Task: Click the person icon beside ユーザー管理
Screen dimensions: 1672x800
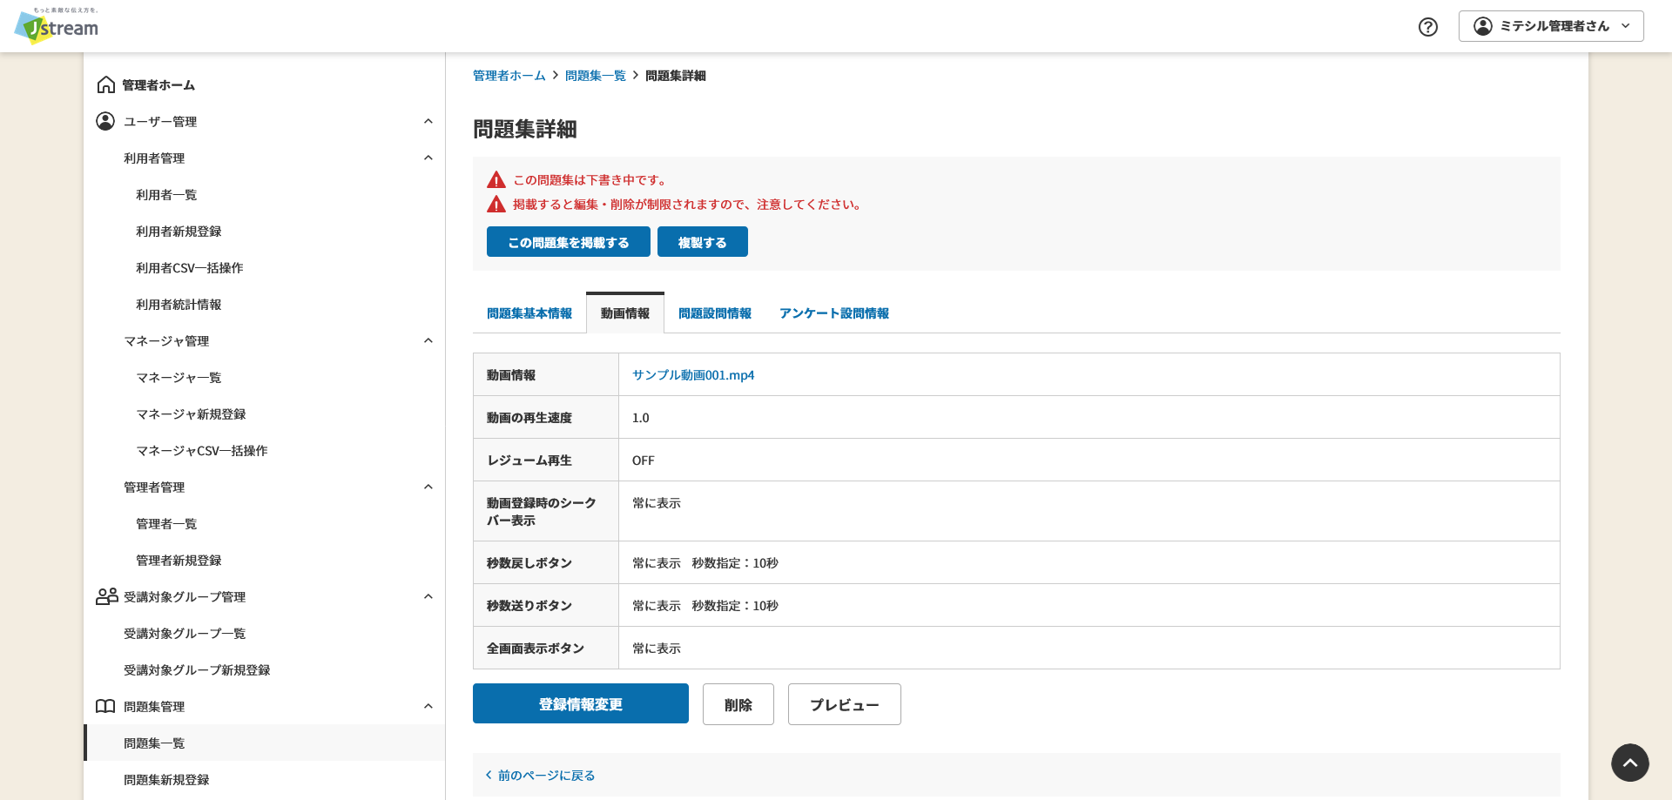Action: [105, 121]
